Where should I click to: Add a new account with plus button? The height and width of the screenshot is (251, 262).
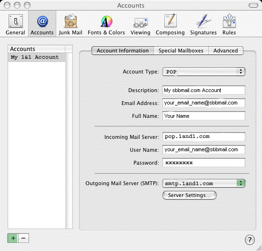(x=13, y=238)
